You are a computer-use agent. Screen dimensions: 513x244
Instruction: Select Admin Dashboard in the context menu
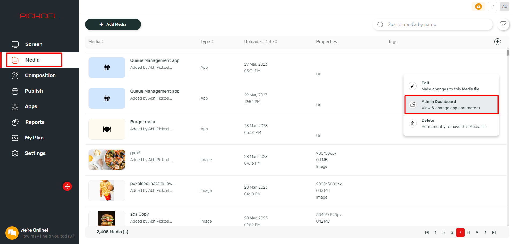[451, 105]
